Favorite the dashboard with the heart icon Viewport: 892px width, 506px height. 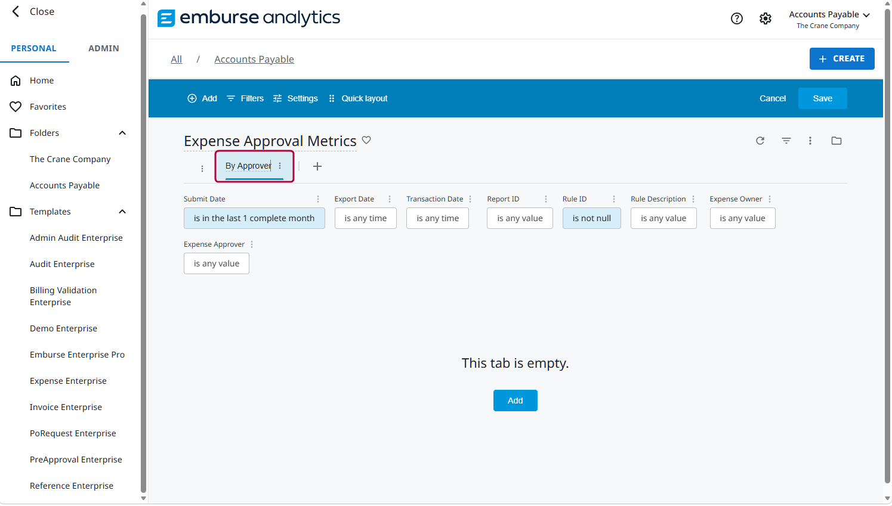click(366, 140)
